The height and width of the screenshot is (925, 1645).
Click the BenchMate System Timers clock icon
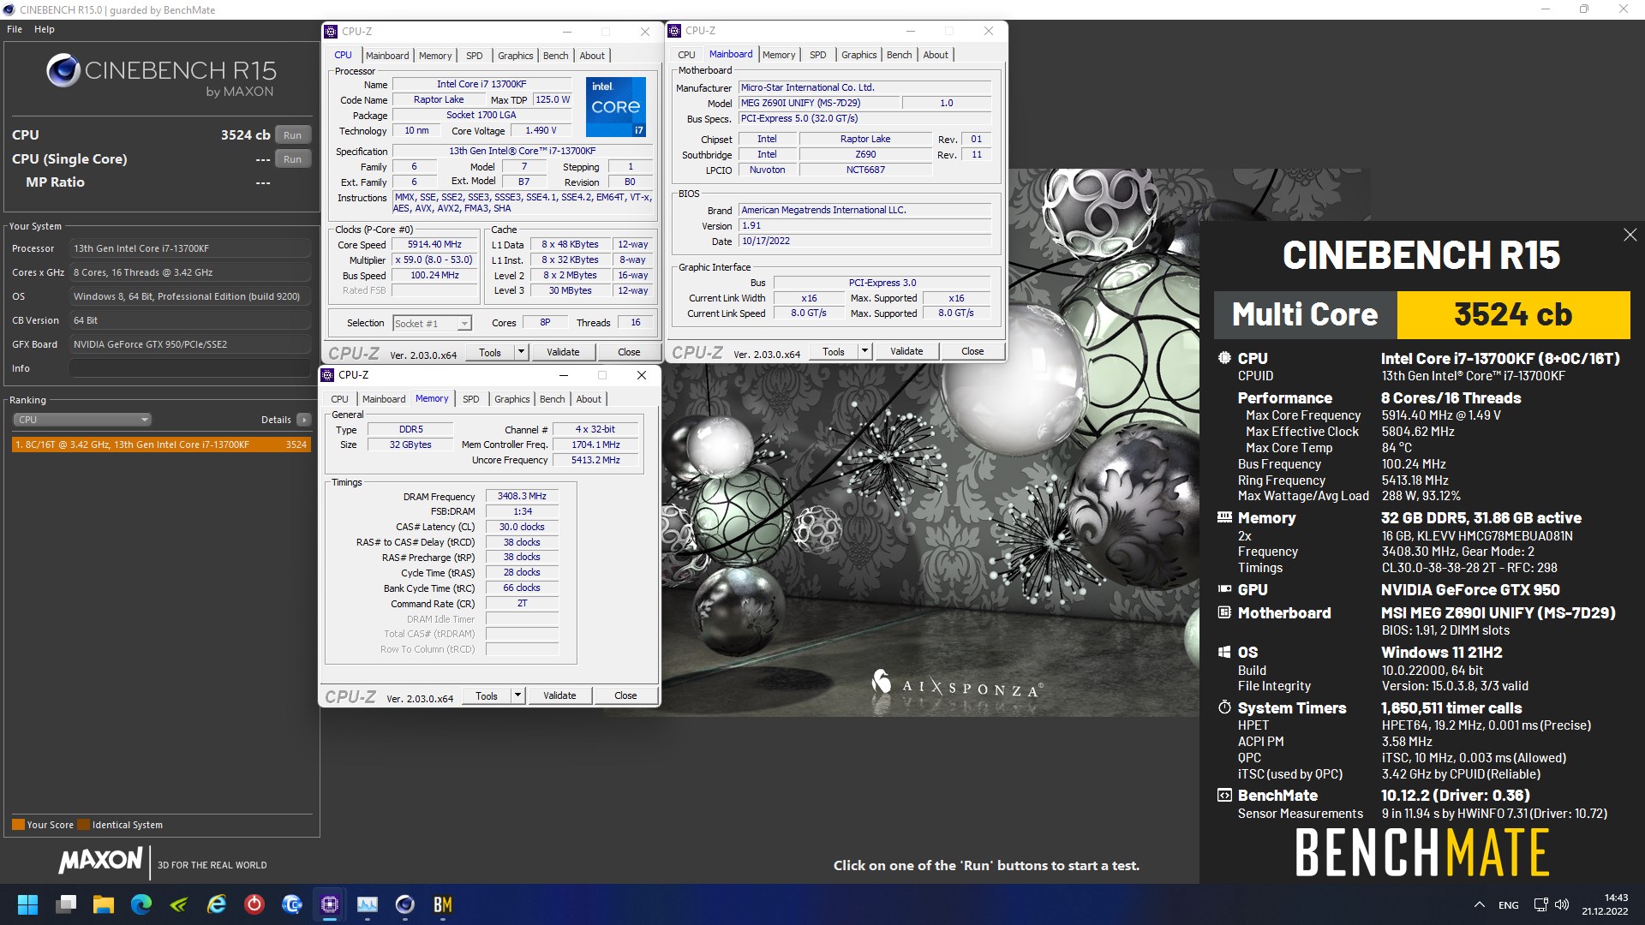click(1224, 707)
